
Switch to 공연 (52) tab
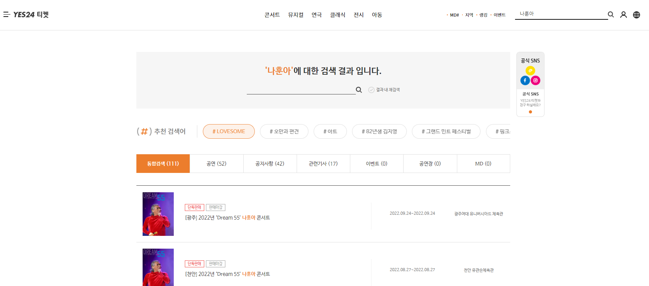point(217,164)
